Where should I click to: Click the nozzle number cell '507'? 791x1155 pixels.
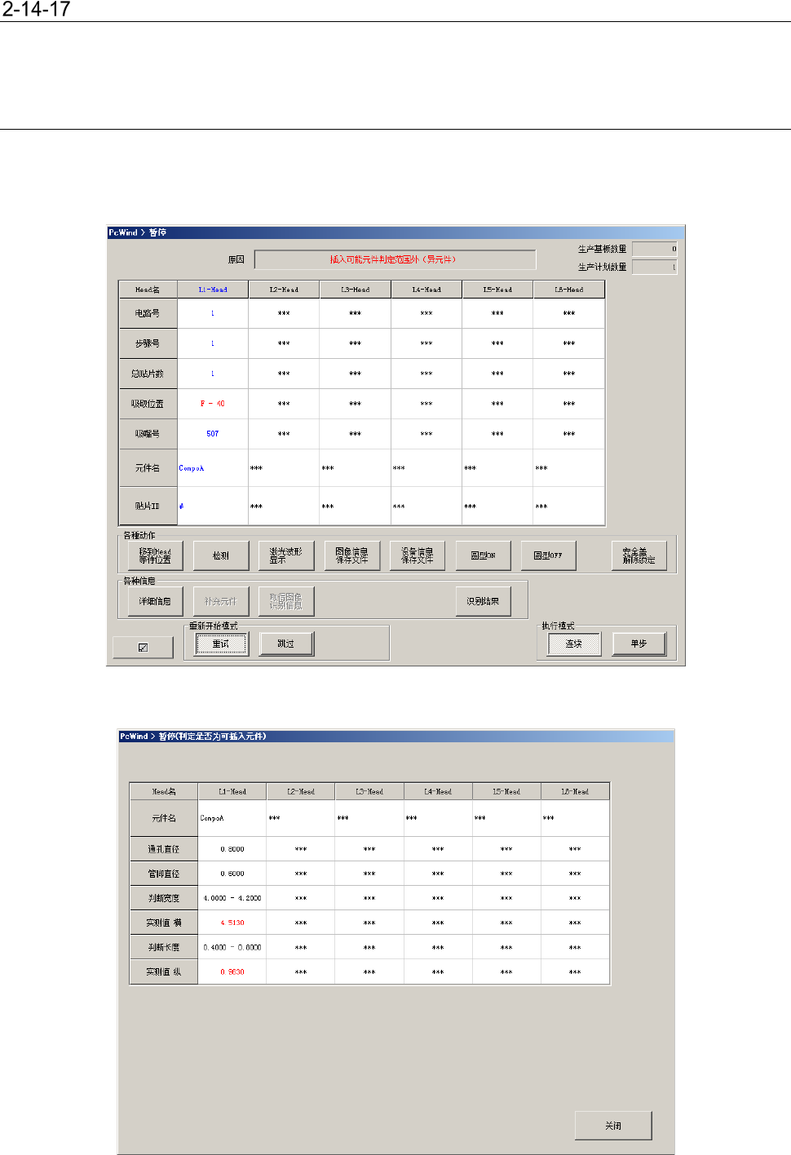coord(213,434)
